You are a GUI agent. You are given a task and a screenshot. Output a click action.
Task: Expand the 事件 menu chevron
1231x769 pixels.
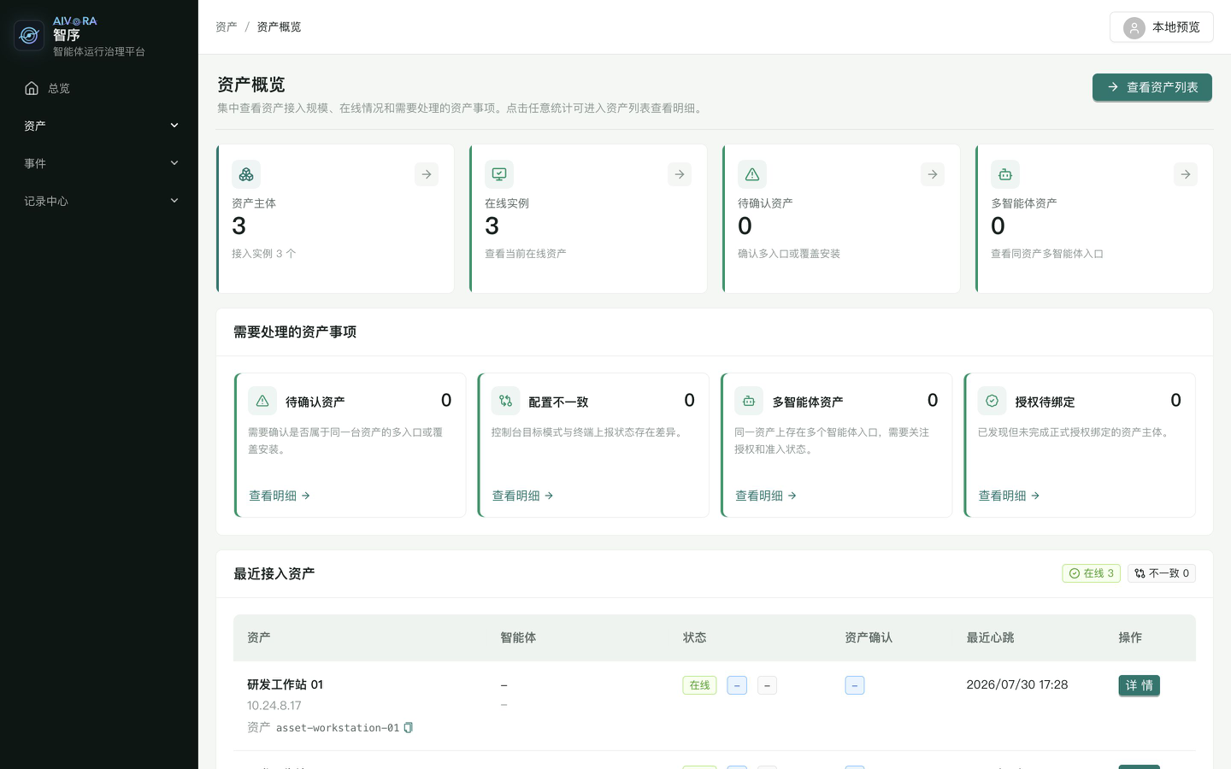tap(174, 163)
